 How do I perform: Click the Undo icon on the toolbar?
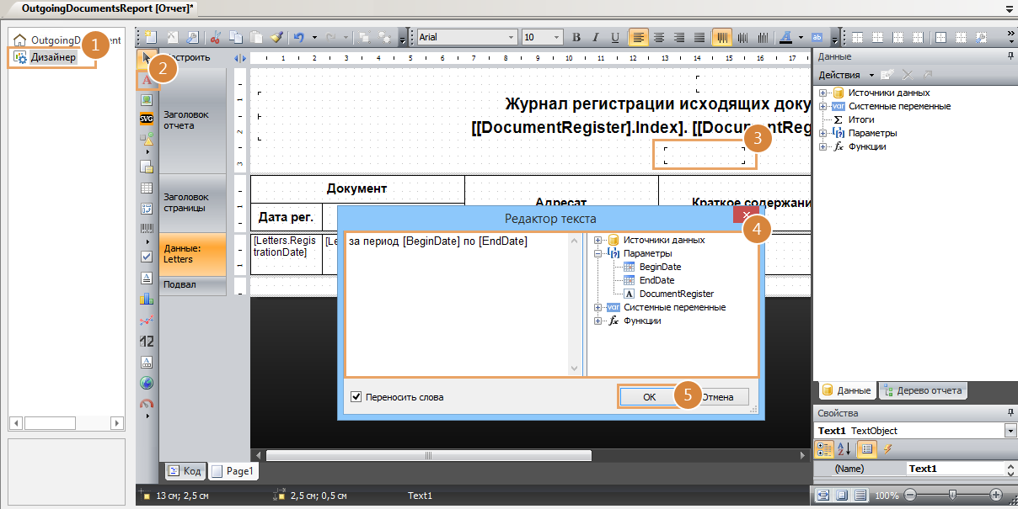point(299,37)
